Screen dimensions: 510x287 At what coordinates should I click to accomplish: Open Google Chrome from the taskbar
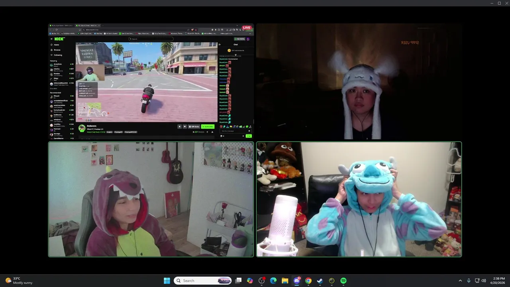(308, 281)
